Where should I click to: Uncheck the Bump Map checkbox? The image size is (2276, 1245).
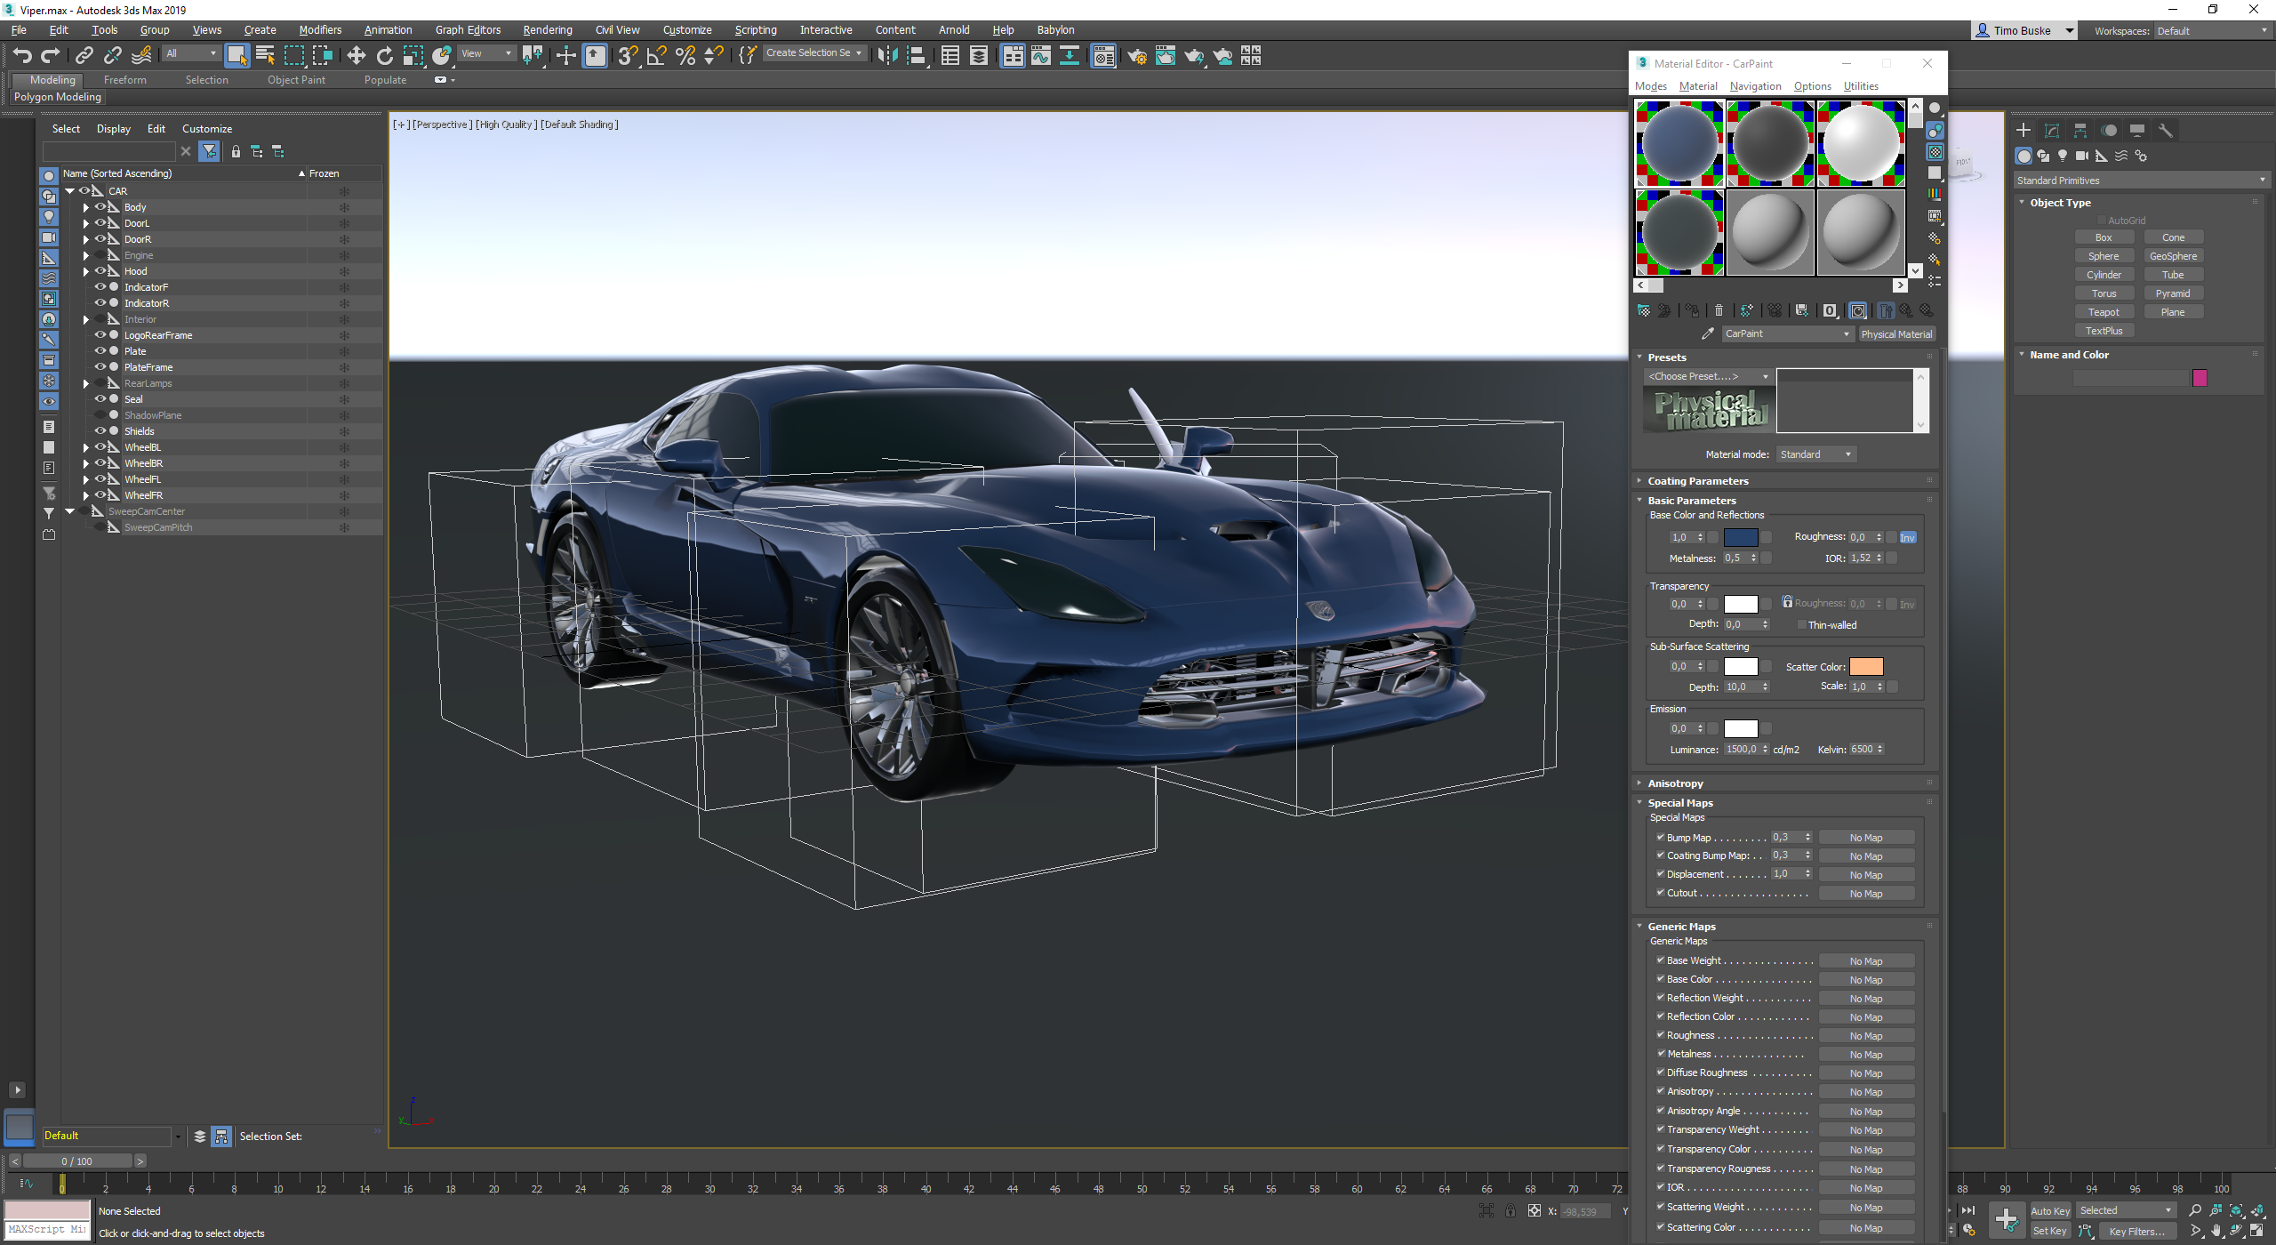click(x=1660, y=837)
